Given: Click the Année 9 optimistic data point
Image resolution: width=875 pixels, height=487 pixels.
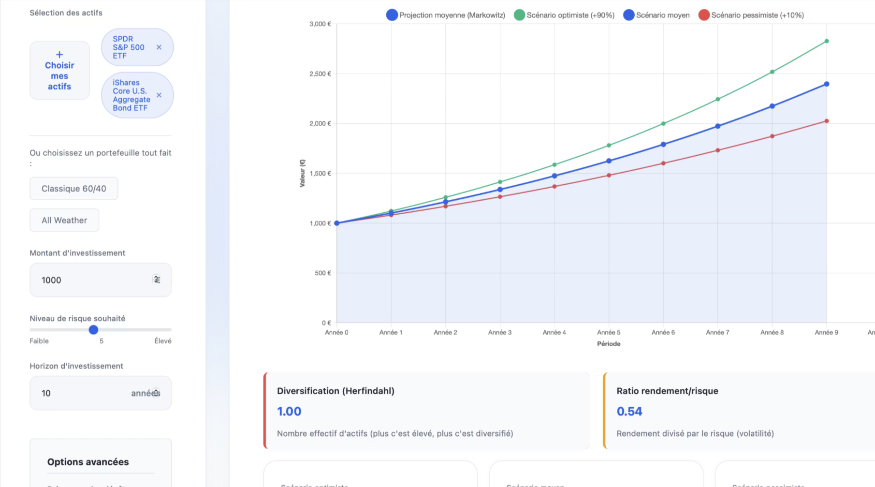Looking at the screenshot, I should click(x=827, y=41).
